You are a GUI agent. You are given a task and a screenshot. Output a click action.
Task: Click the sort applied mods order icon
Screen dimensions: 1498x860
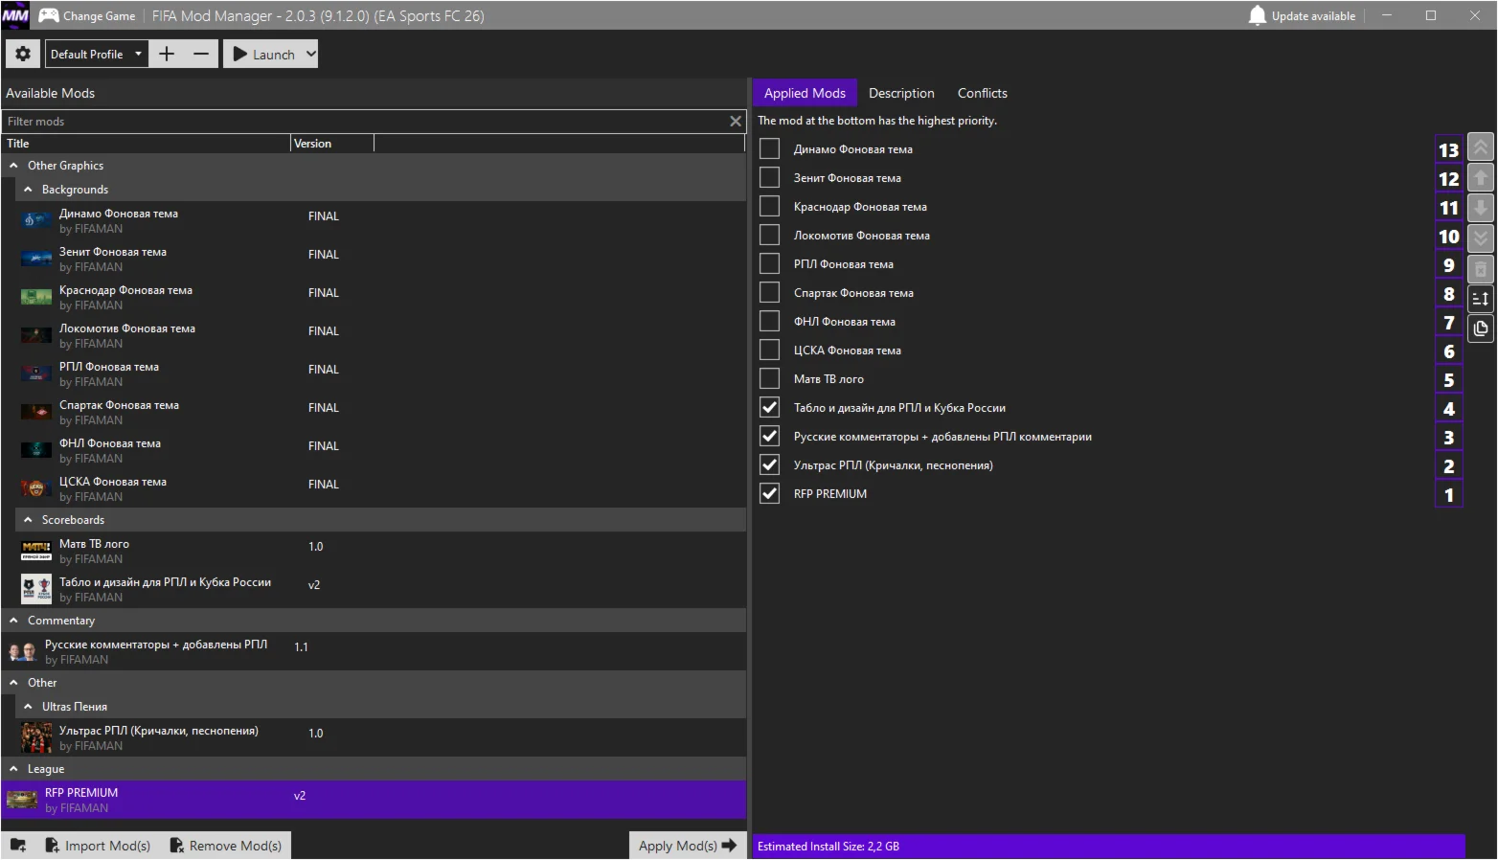tap(1481, 299)
